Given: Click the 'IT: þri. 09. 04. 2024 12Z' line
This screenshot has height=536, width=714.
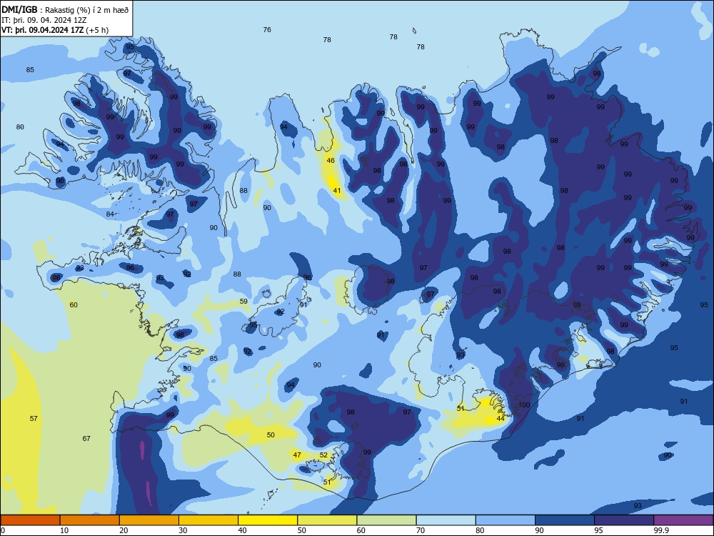Looking at the screenshot, I should [44, 20].
